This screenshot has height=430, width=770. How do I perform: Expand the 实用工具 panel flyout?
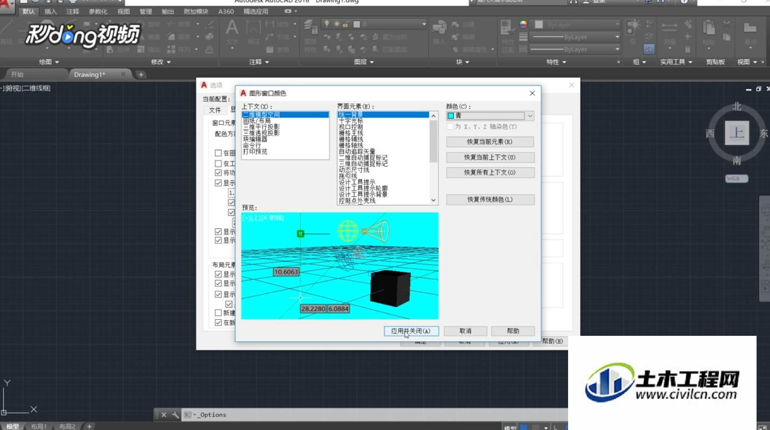pos(677,62)
